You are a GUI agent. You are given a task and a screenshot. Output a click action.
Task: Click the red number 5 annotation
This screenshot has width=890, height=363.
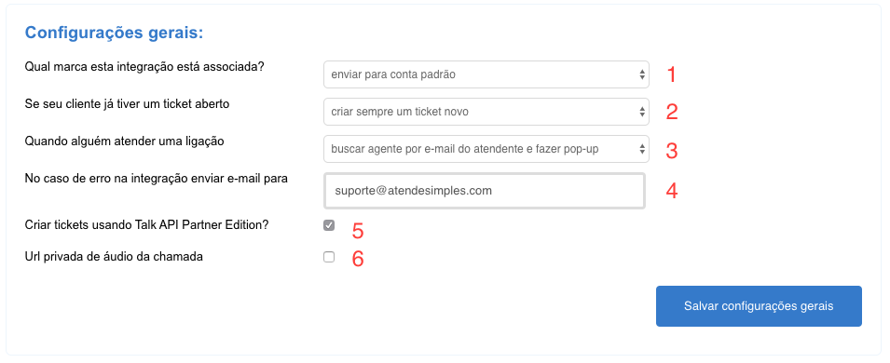(358, 231)
